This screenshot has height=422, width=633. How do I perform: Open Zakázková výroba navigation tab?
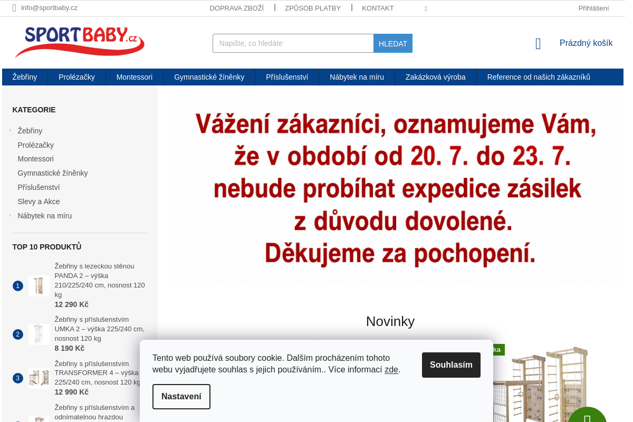(436, 77)
